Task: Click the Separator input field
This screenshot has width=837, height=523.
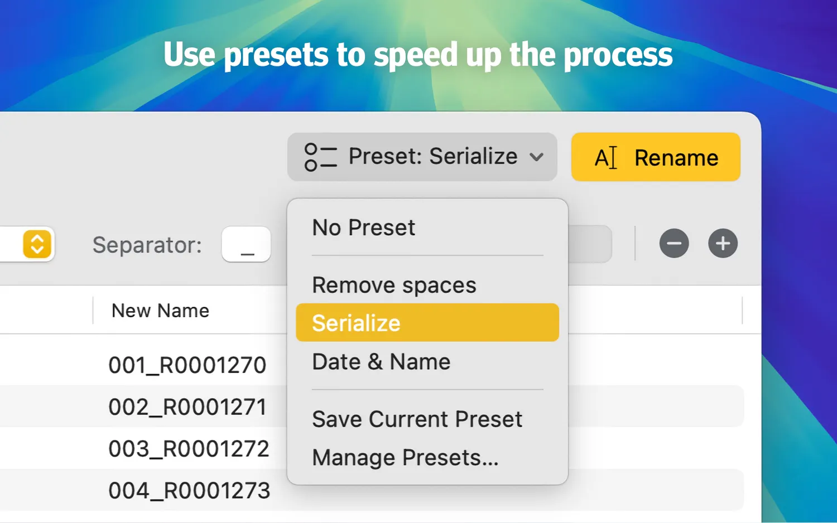Action: pyautogui.click(x=246, y=244)
